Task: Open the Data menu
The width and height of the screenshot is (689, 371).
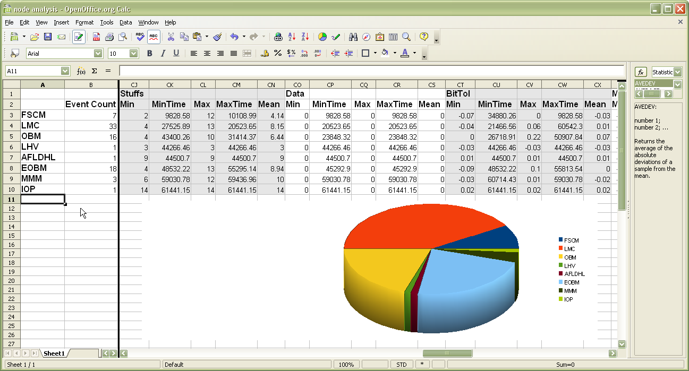Action: point(125,22)
